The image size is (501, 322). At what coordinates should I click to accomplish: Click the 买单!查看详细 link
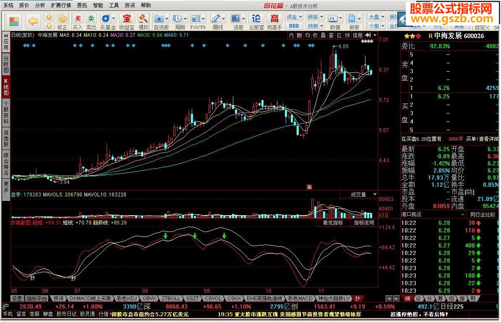pyautogui.click(x=482, y=139)
